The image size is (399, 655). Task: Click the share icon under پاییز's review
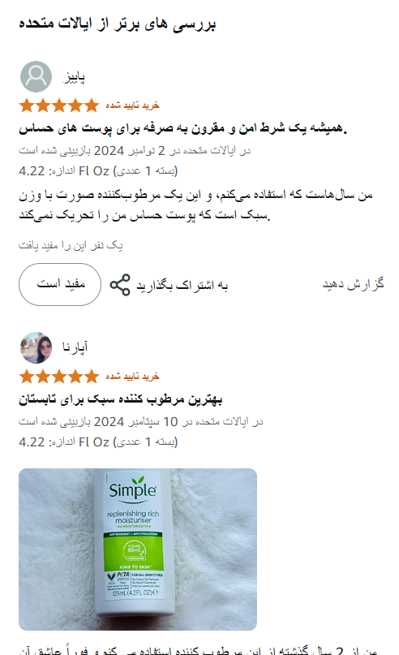coord(120,285)
